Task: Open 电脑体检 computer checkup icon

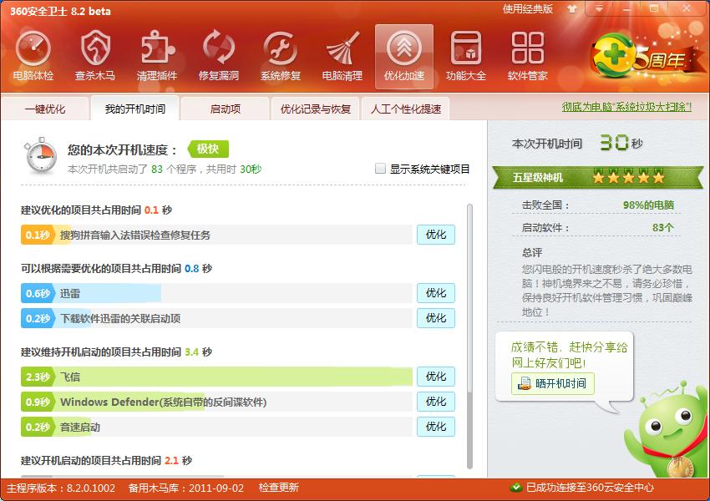Action: (33, 56)
